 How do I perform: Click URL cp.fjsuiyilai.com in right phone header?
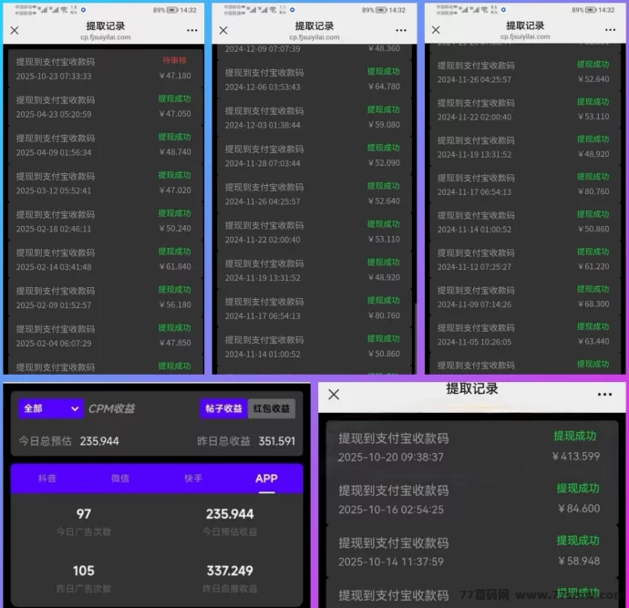click(525, 36)
